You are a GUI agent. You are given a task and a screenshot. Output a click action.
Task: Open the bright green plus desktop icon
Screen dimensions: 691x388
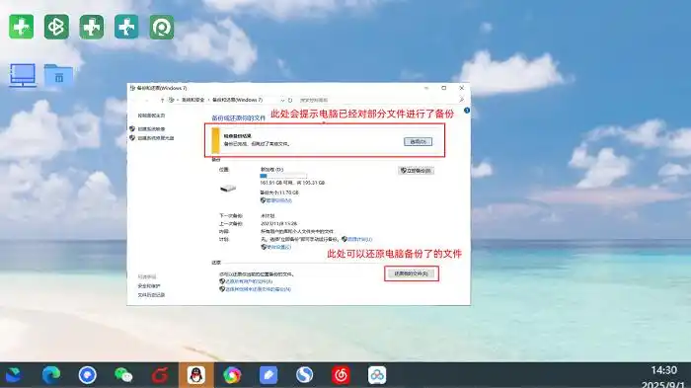pyautogui.click(x=21, y=27)
